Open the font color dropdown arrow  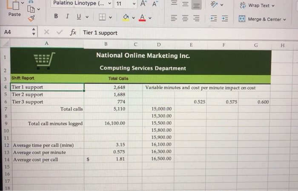tap(150, 18)
